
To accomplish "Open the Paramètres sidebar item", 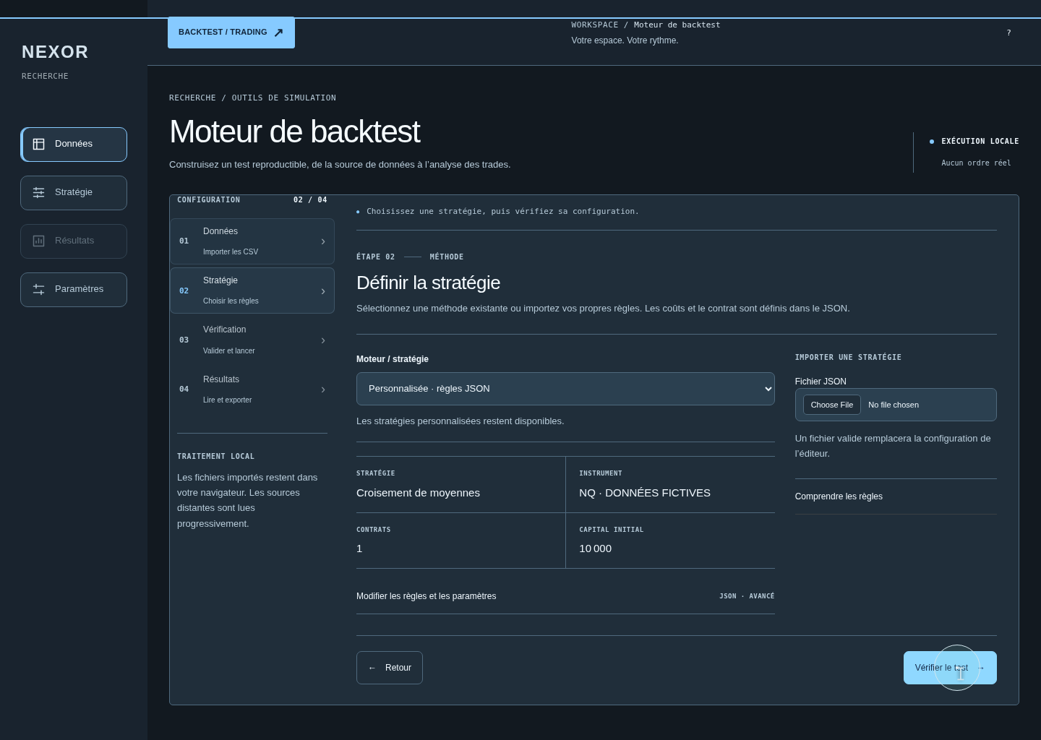I will 74,290.
